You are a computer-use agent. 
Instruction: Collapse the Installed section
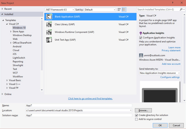click(2, 14)
